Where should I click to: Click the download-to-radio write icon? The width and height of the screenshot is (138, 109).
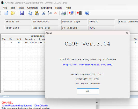click(x=79, y=13)
